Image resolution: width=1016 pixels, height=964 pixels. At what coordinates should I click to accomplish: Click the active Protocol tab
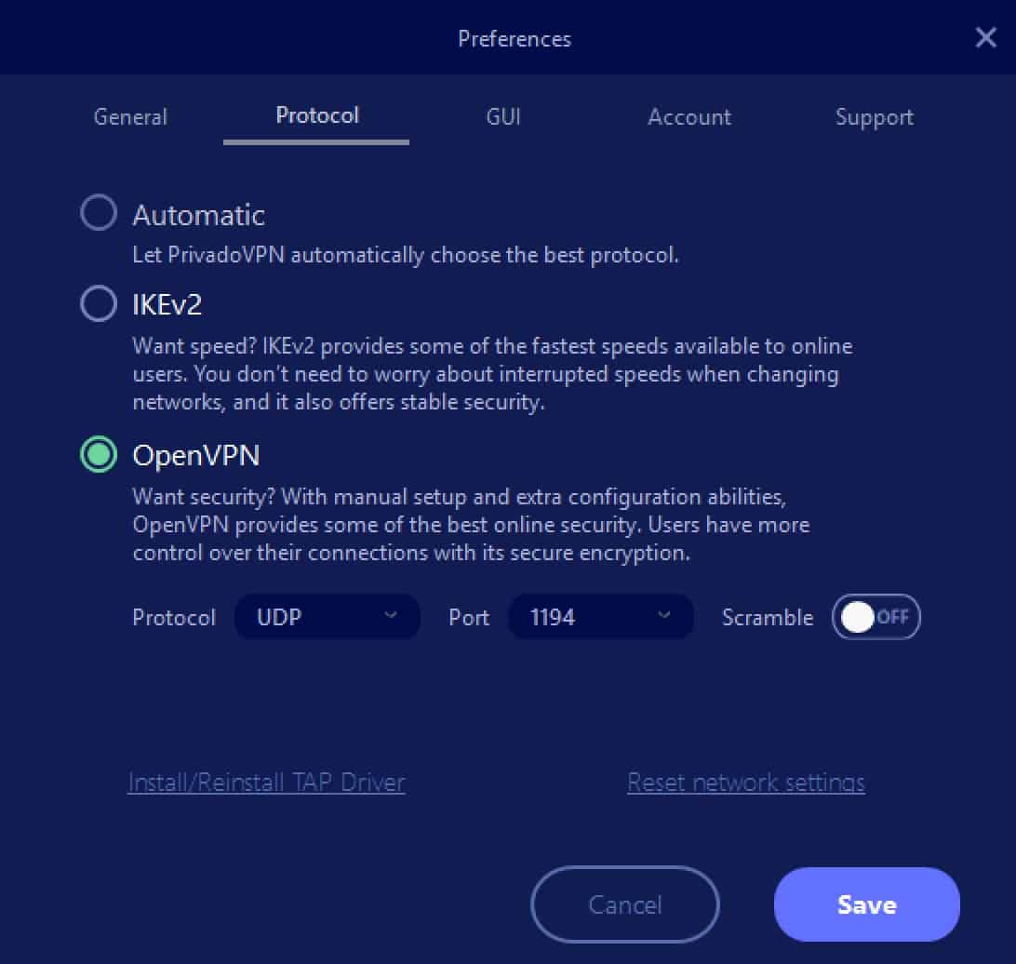317,116
